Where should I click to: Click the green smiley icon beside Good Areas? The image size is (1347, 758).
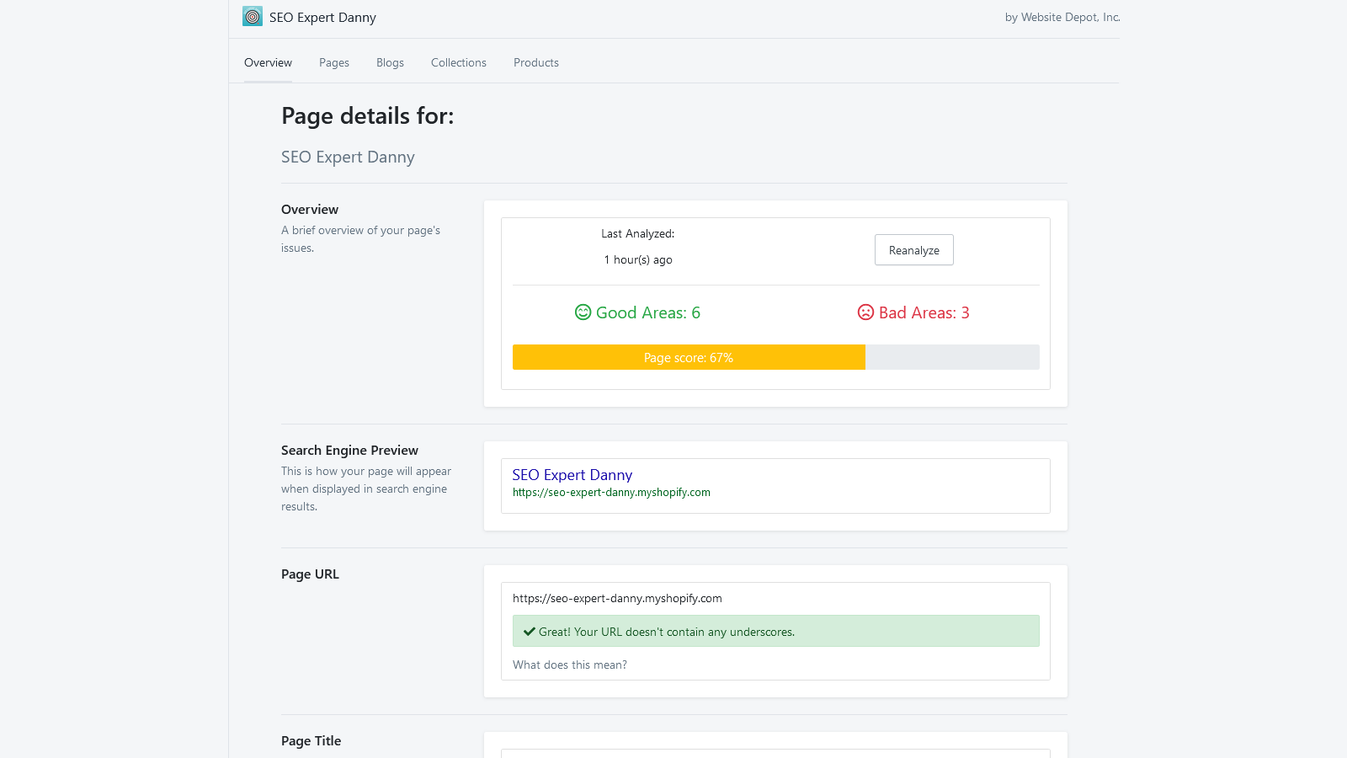pyautogui.click(x=583, y=312)
